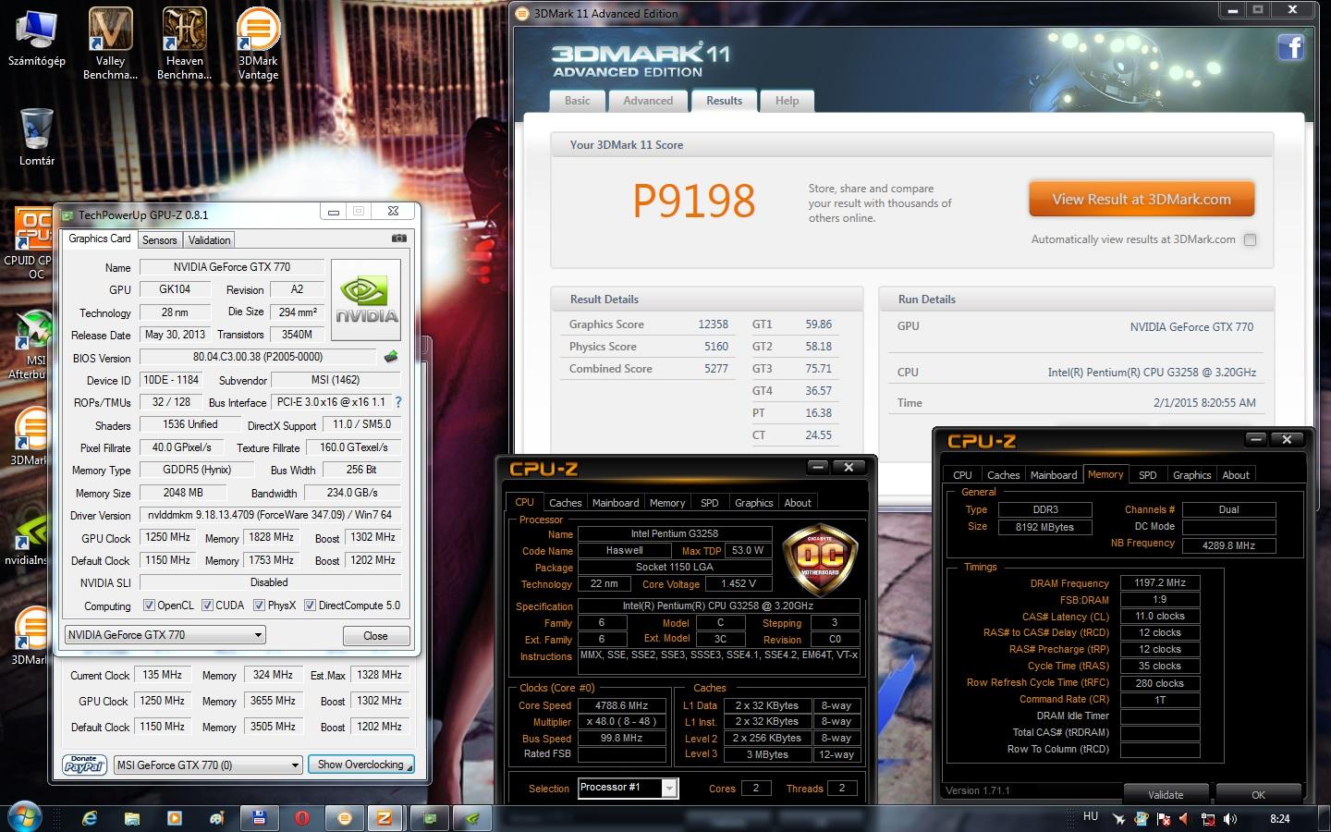Switch to 3DMark orange taskbar icon
This screenshot has height=832, width=1331.
coord(345,818)
